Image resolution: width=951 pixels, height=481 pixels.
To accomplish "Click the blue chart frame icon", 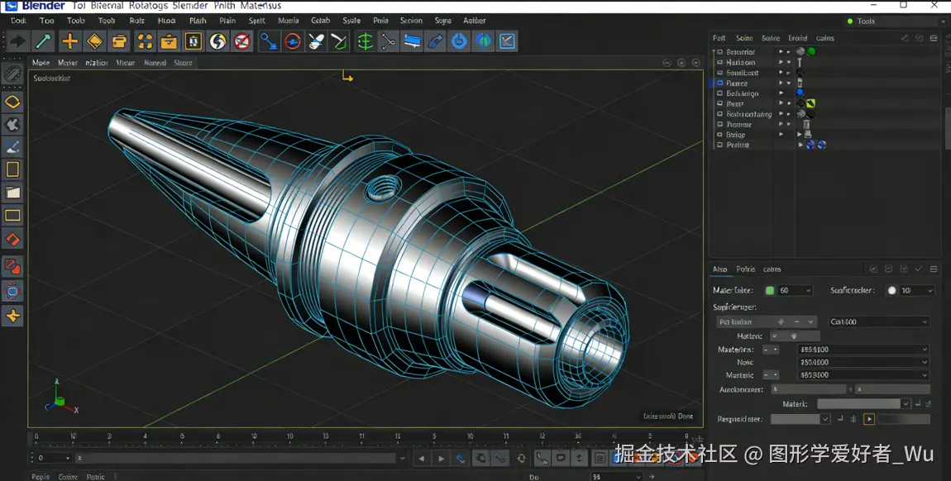I will (507, 41).
